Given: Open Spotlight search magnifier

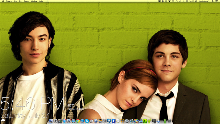Looking at the screenshot, I should pos(212,1).
